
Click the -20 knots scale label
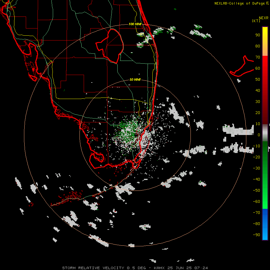coord(256,157)
